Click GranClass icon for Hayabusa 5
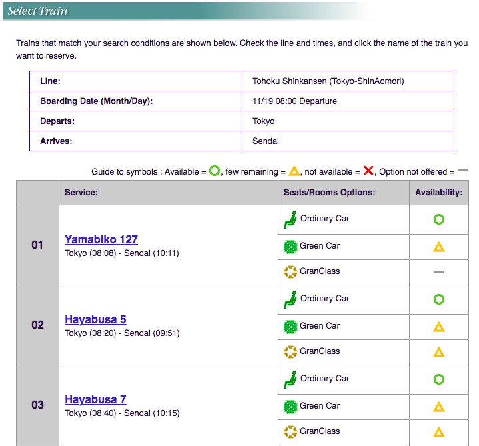 pyautogui.click(x=290, y=352)
